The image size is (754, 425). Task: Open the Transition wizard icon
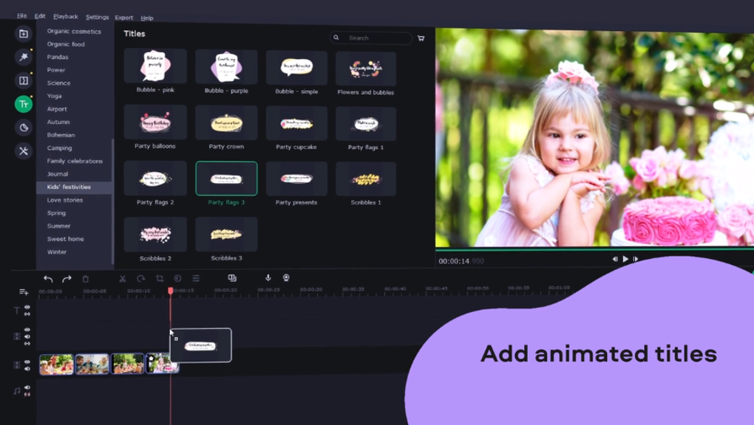[232, 278]
